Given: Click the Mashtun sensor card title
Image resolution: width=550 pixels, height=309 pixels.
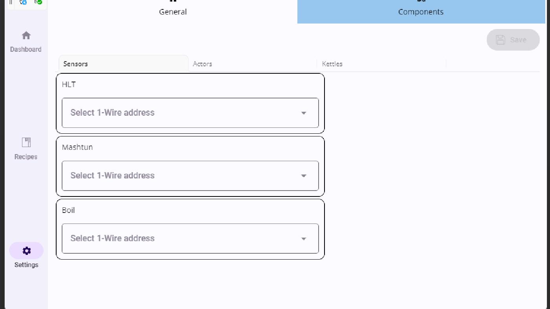Looking at the screenshot, I should pos(77,147).
